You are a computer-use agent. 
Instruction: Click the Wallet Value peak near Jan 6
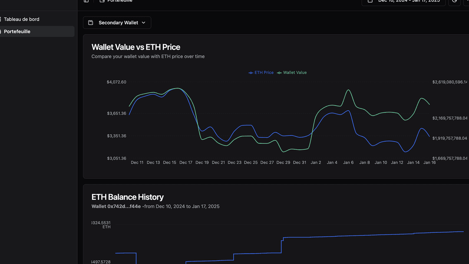point(348,90)
